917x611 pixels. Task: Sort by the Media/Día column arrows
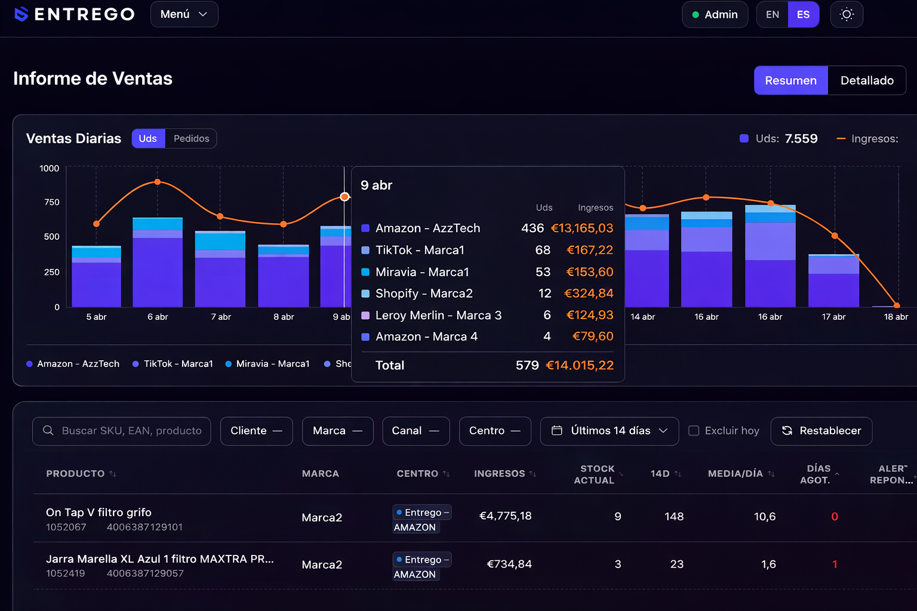771,474
